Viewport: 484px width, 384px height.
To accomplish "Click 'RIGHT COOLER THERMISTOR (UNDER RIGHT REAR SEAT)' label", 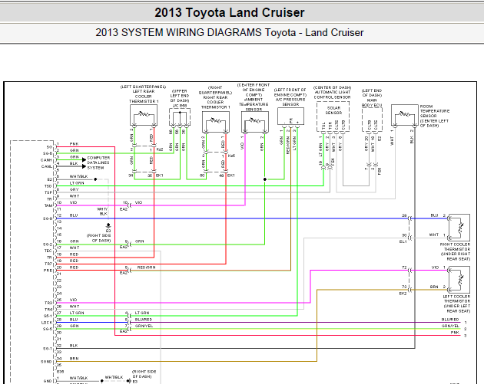I will click(456, 251).
